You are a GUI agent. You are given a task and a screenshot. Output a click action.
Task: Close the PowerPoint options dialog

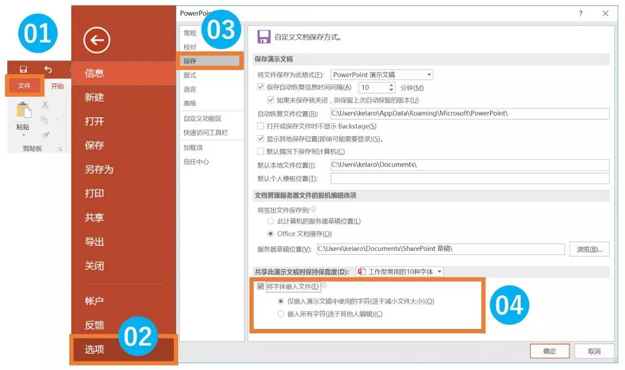[x=605, y=14]
